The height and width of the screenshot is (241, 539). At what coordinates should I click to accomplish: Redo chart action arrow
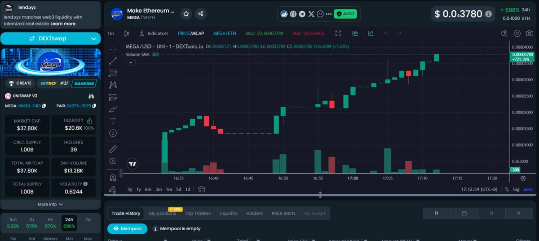398,33
